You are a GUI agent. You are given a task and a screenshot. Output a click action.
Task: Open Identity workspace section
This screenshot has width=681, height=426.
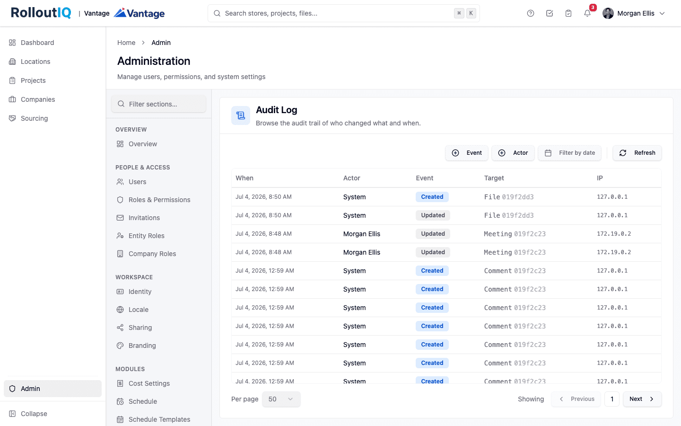coord(159,292)
